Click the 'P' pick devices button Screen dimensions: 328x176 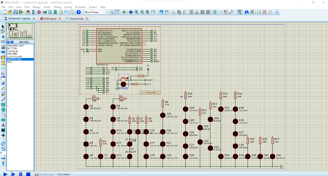coord(8,42)
